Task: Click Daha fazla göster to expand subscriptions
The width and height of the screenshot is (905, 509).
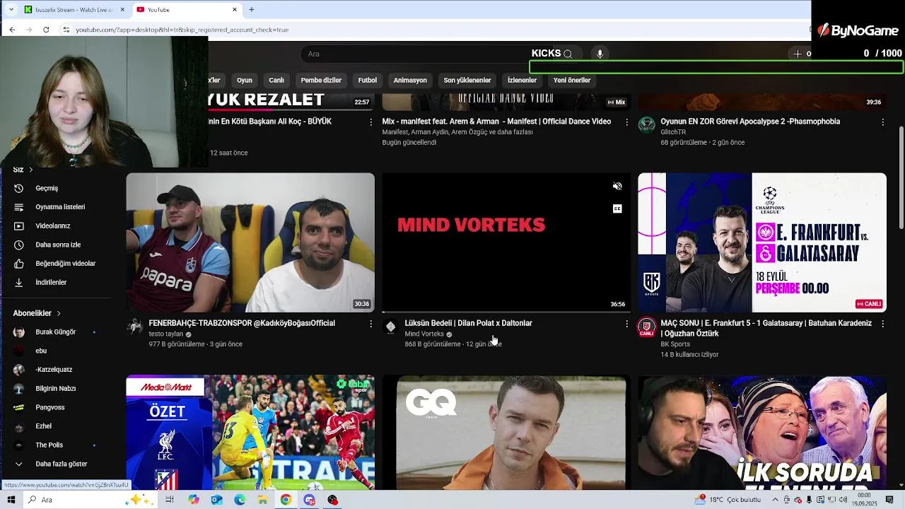Action: (x=61, y=464)
